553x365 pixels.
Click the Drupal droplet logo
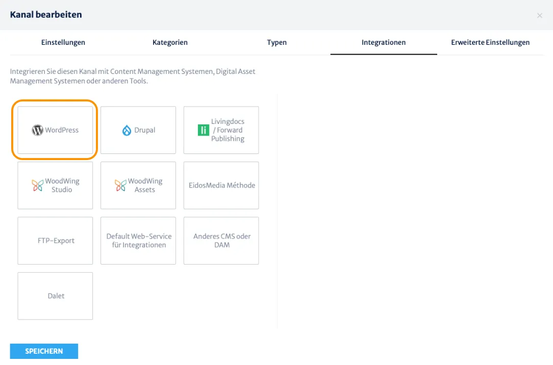coord(127,131)
